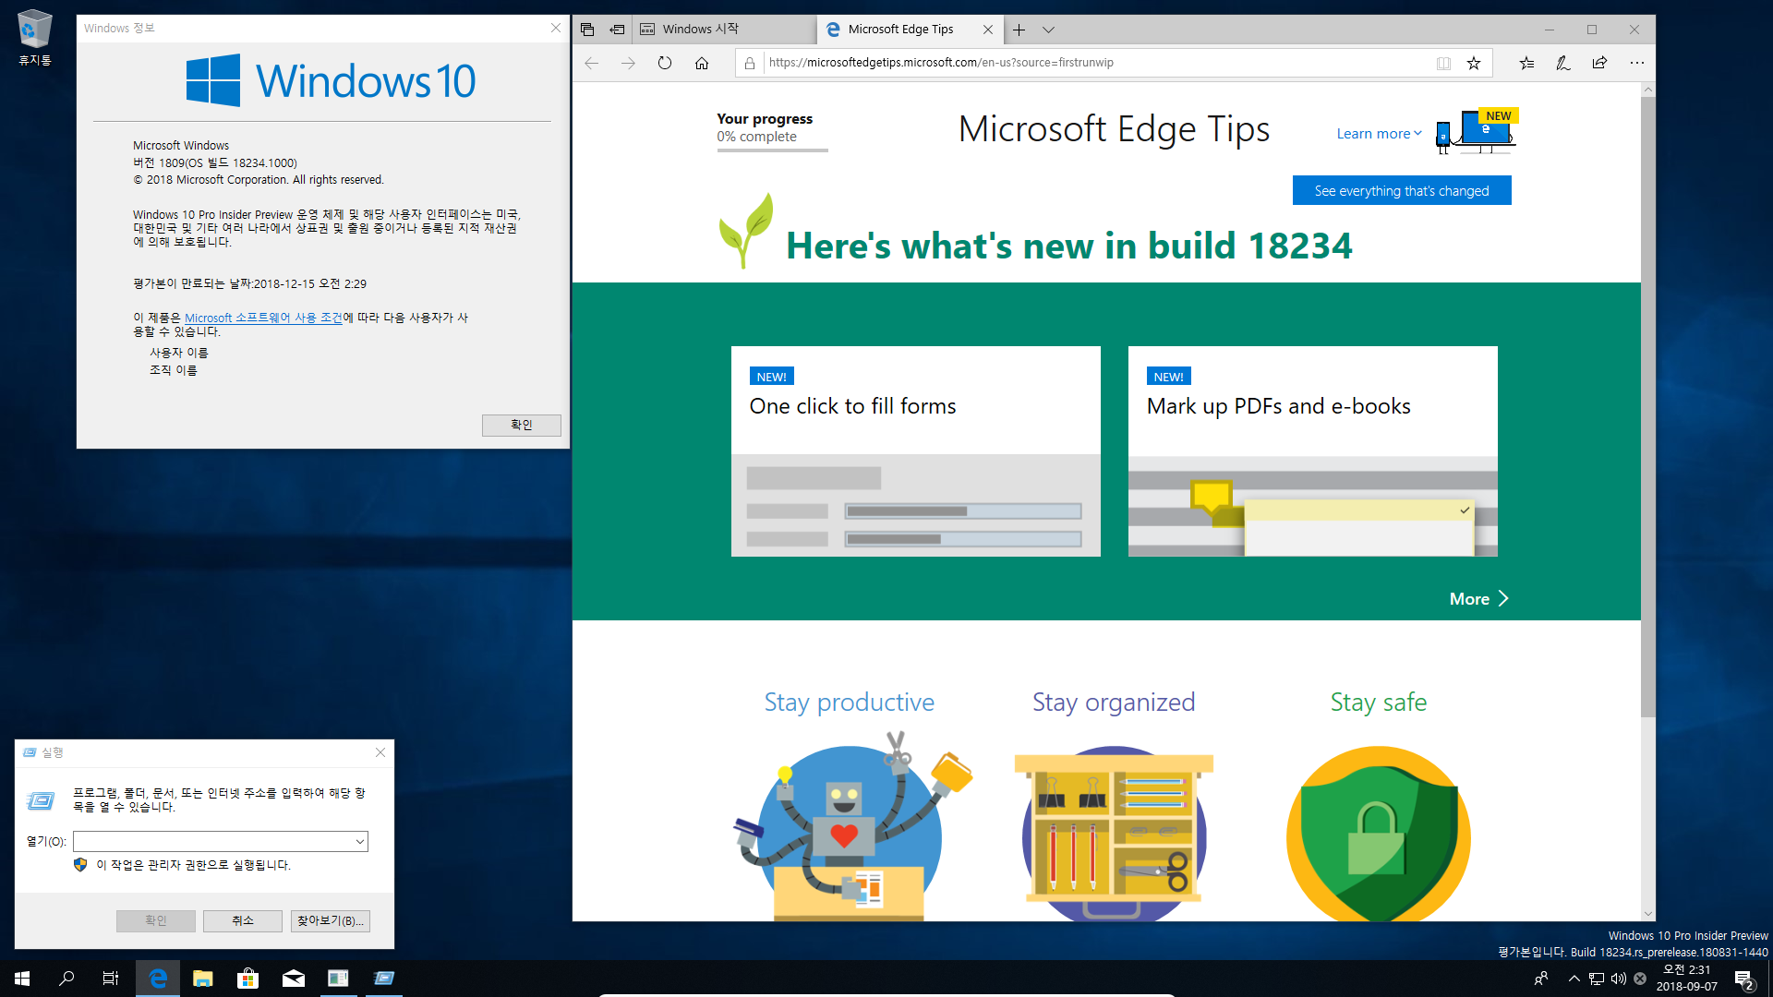Switch to Windows 시작 tab
Viewport: 1773px width, 997px height.
click(724, 30)
